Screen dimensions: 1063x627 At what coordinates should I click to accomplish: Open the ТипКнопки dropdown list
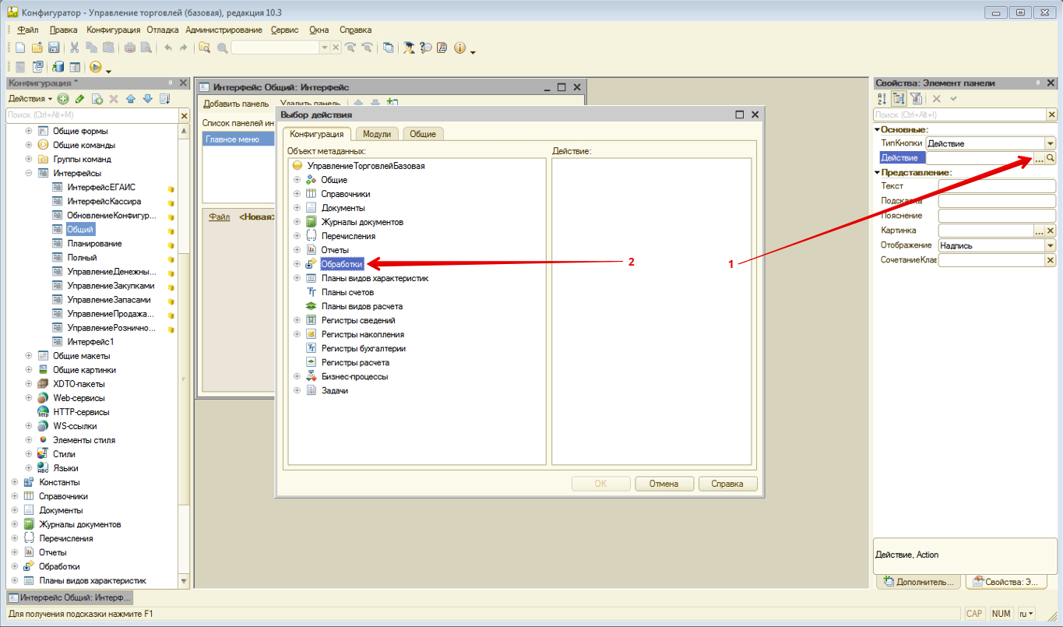pos(1050,144)
